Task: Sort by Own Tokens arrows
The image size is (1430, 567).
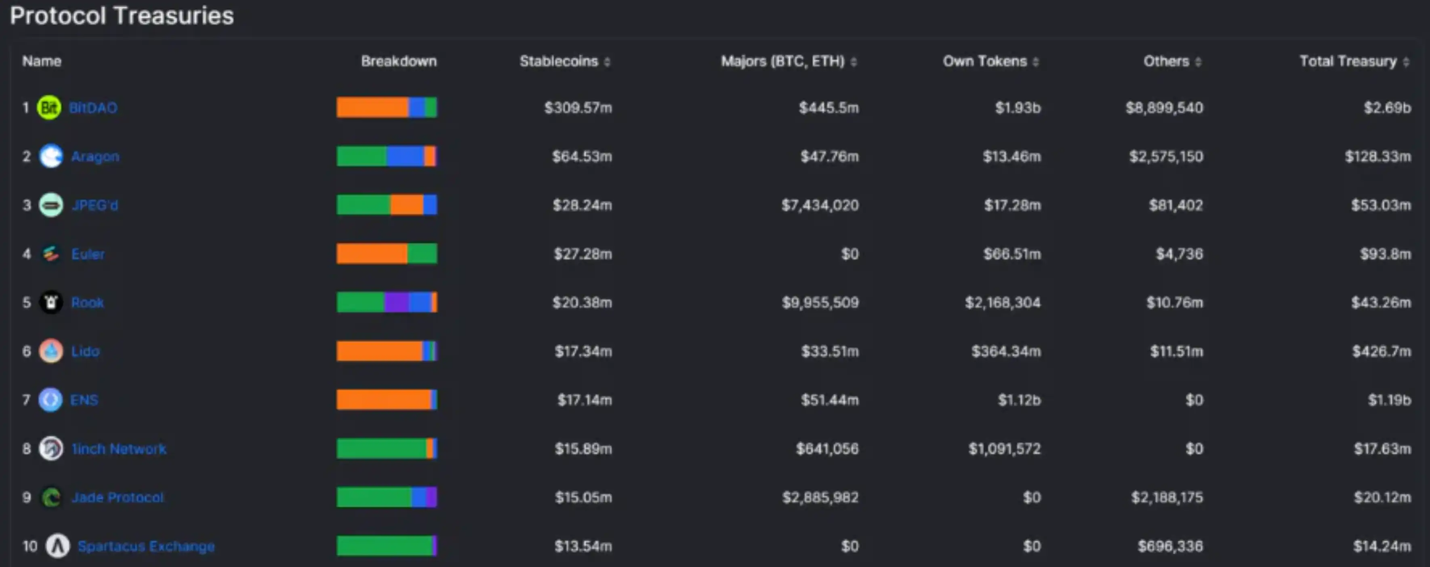Action: (1035, 61)
